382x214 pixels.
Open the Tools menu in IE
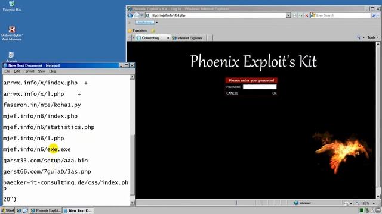coord(372,37)
